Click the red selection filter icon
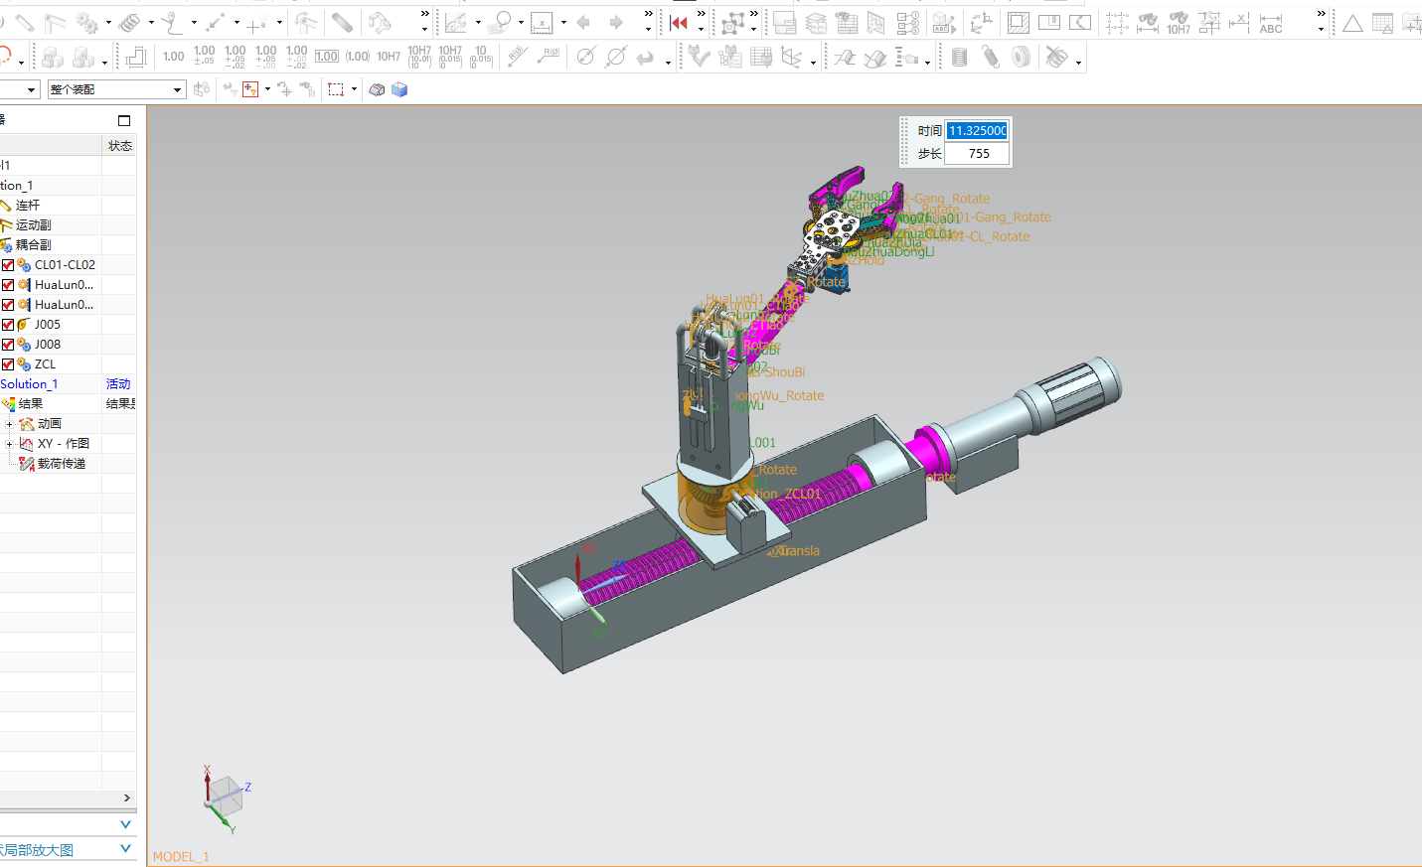 point(249,89)
